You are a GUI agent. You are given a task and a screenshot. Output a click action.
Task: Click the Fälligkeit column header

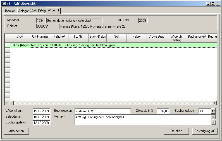59,37
